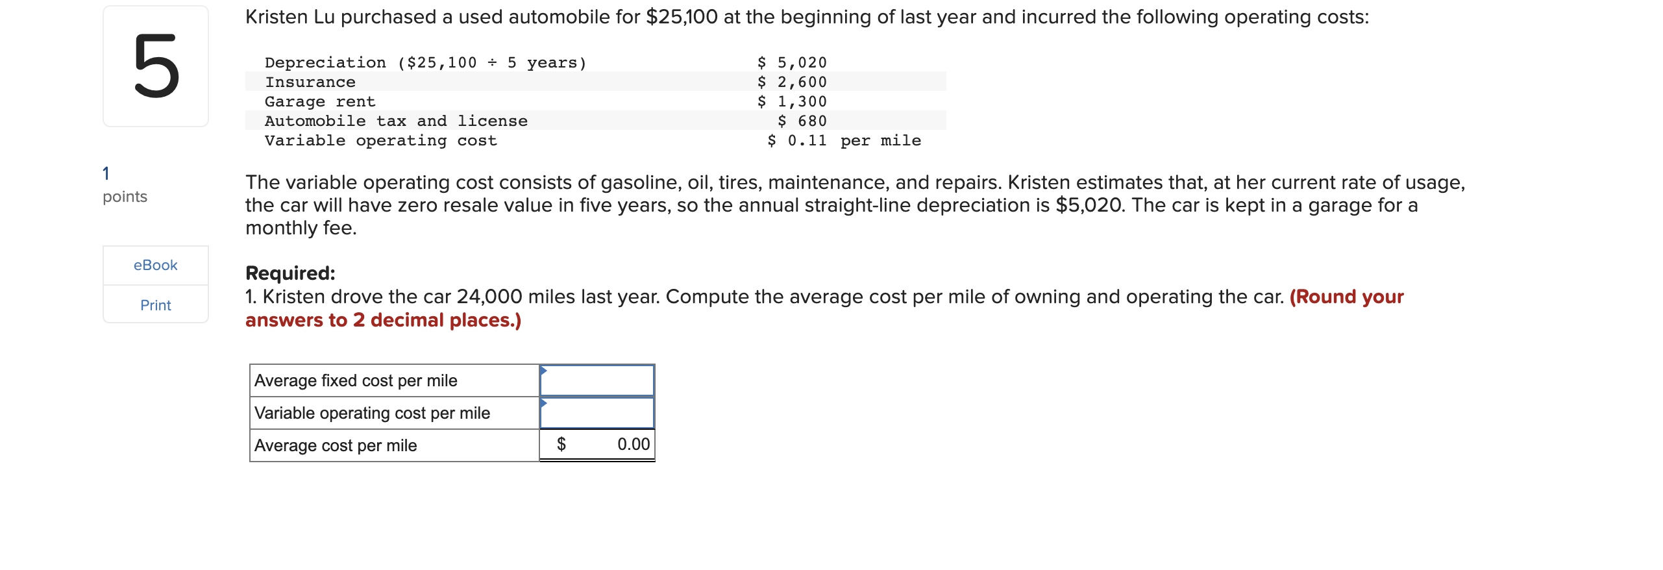
Task: Click the Variable operating cost per mile input field
Action: 596,412
